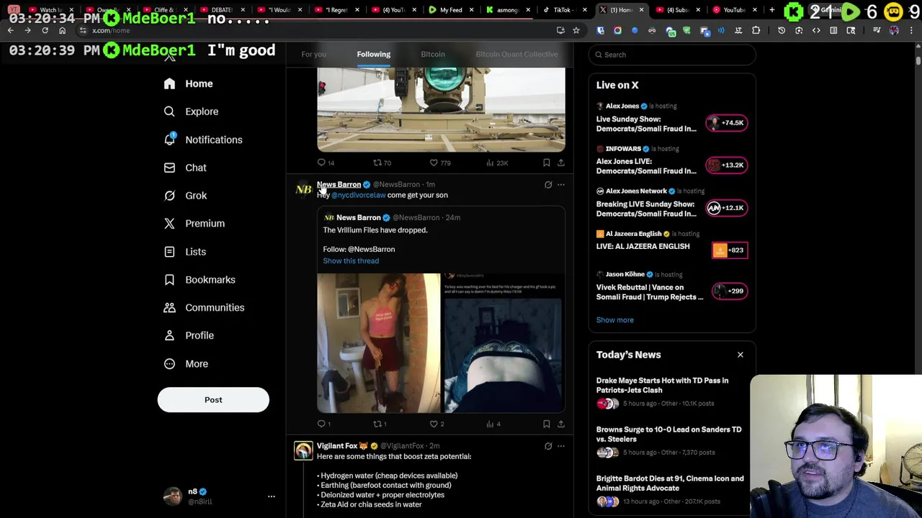
Task: Open Grok from the sidebar
Action: pos(185,196)
